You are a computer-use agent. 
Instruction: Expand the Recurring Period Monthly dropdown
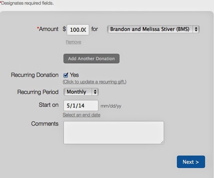81,92
